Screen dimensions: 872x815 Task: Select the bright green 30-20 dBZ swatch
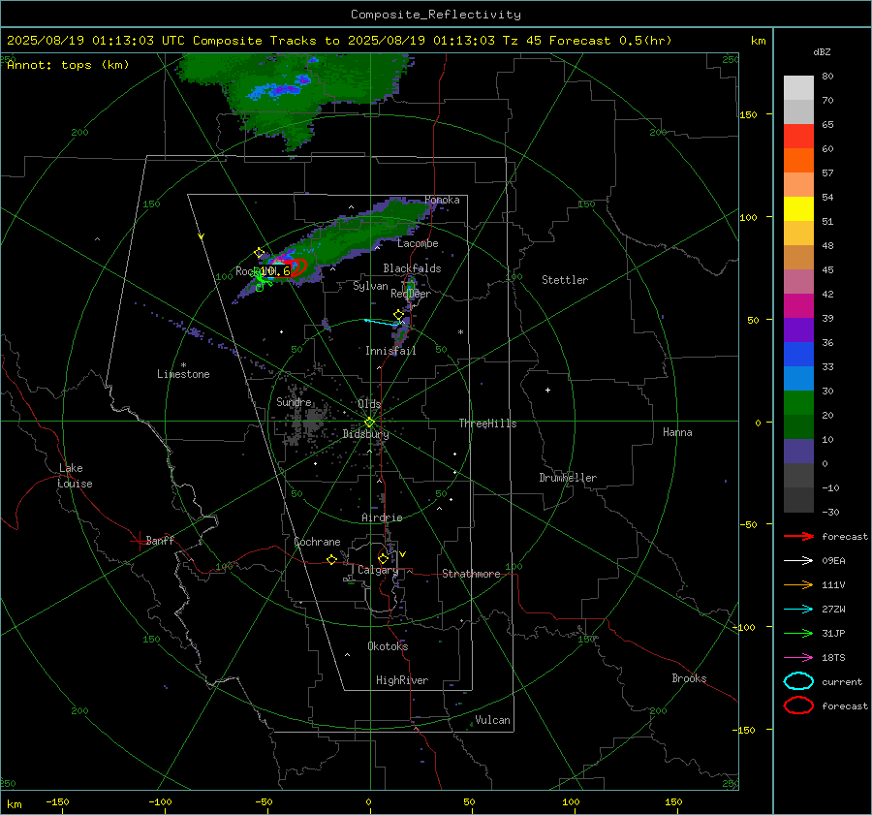click(798, 403)
